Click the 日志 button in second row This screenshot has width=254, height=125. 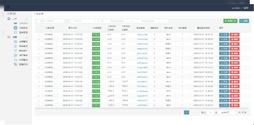(224, 39)
